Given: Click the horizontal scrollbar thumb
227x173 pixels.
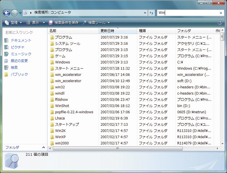Looking at the screenshot, I should [118, 148].
